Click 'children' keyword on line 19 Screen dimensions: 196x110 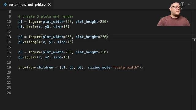pyautogui.click(x=45, y=68)
